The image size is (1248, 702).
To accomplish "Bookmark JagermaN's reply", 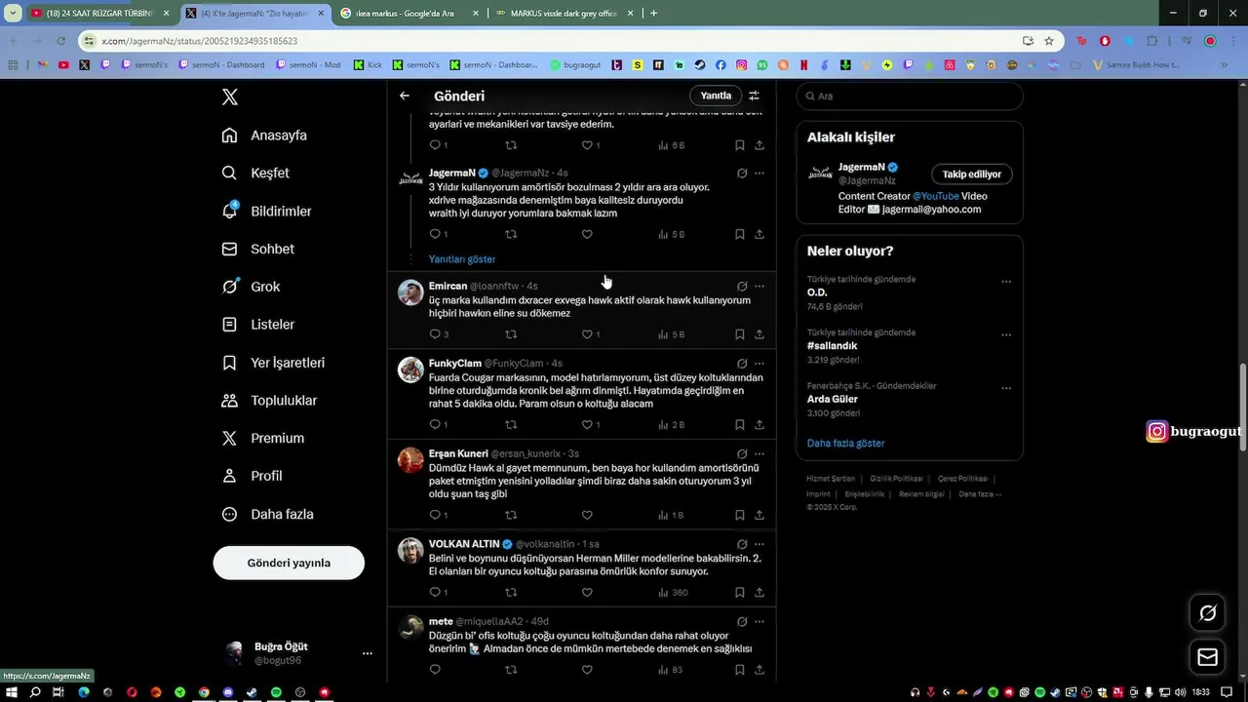I will (x=740, y=234).
